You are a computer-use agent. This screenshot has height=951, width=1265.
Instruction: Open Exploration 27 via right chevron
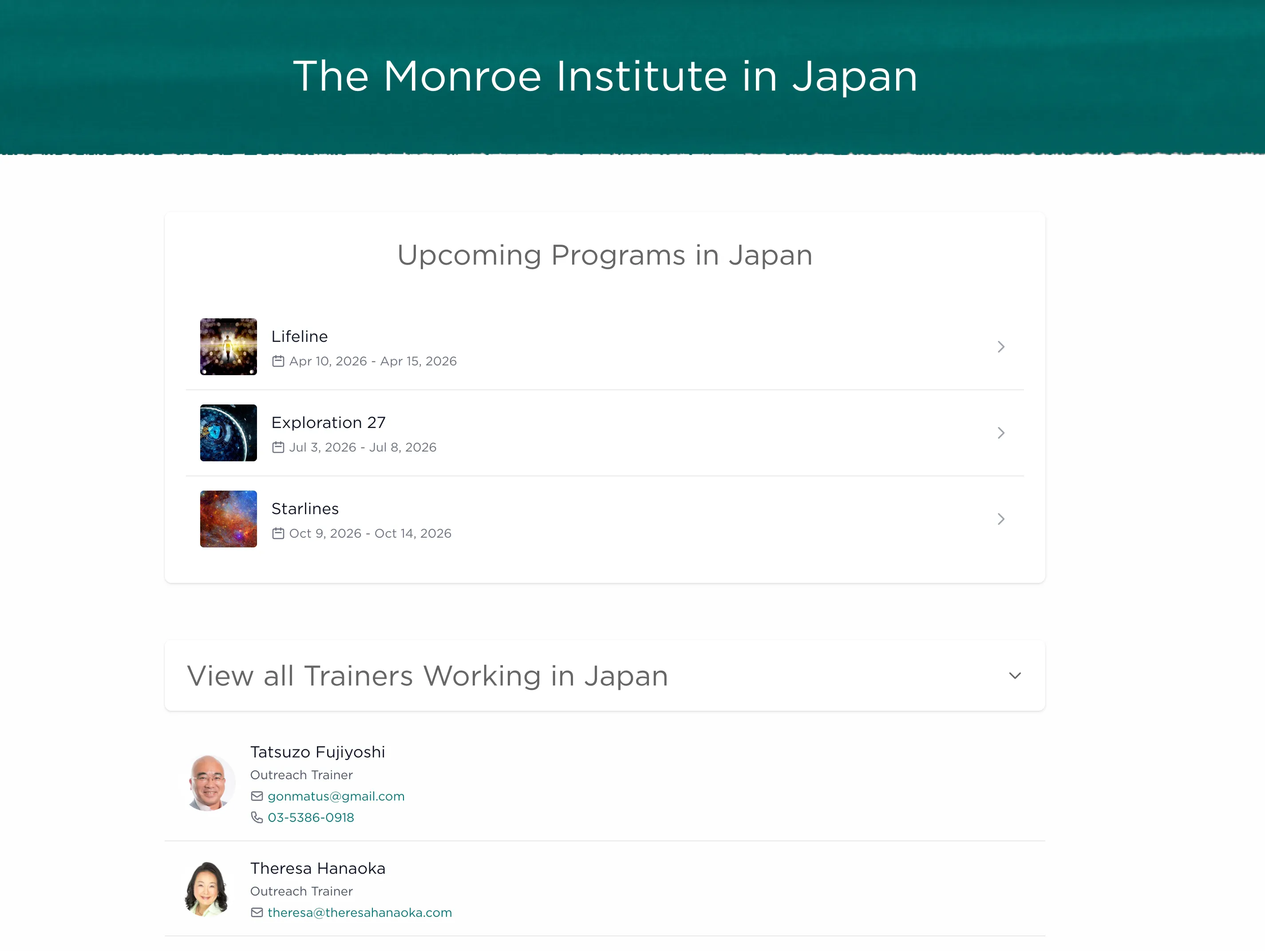pos(1000,432)
